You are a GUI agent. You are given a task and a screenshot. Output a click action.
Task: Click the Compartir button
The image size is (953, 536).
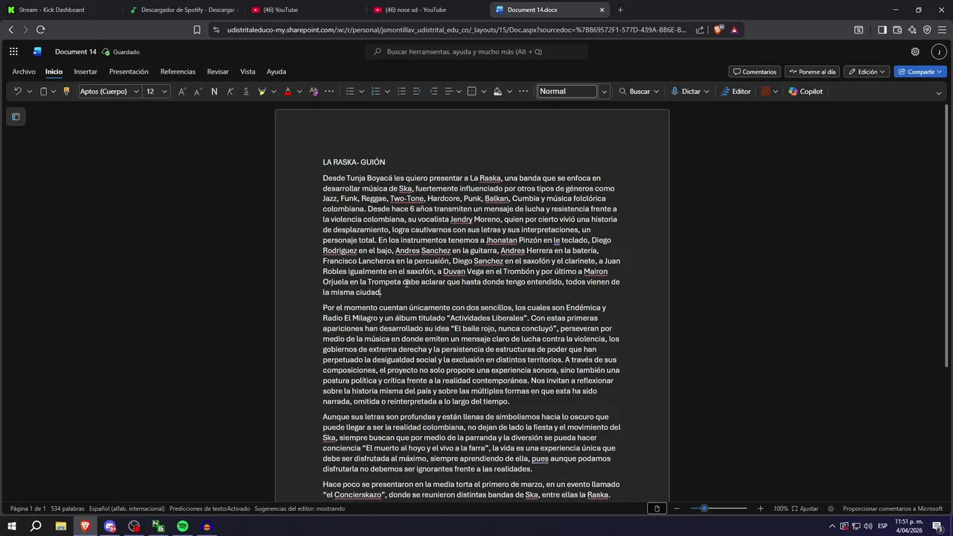tap(920, 71)
